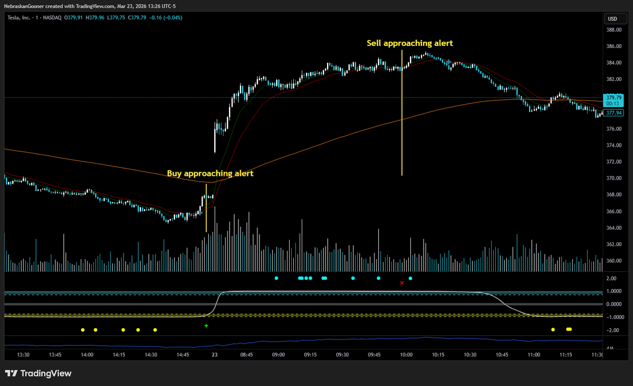
Task: Select the red X sell marker
Action: [402, 283]
